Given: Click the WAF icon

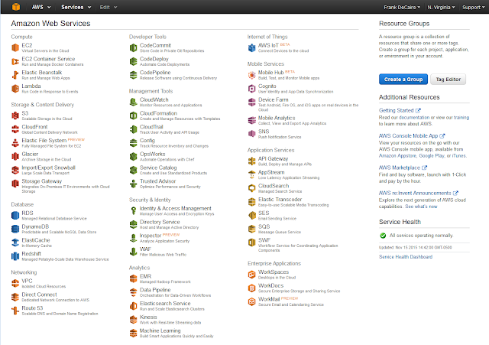Looking at the screenshot, I should pos(134,252).
